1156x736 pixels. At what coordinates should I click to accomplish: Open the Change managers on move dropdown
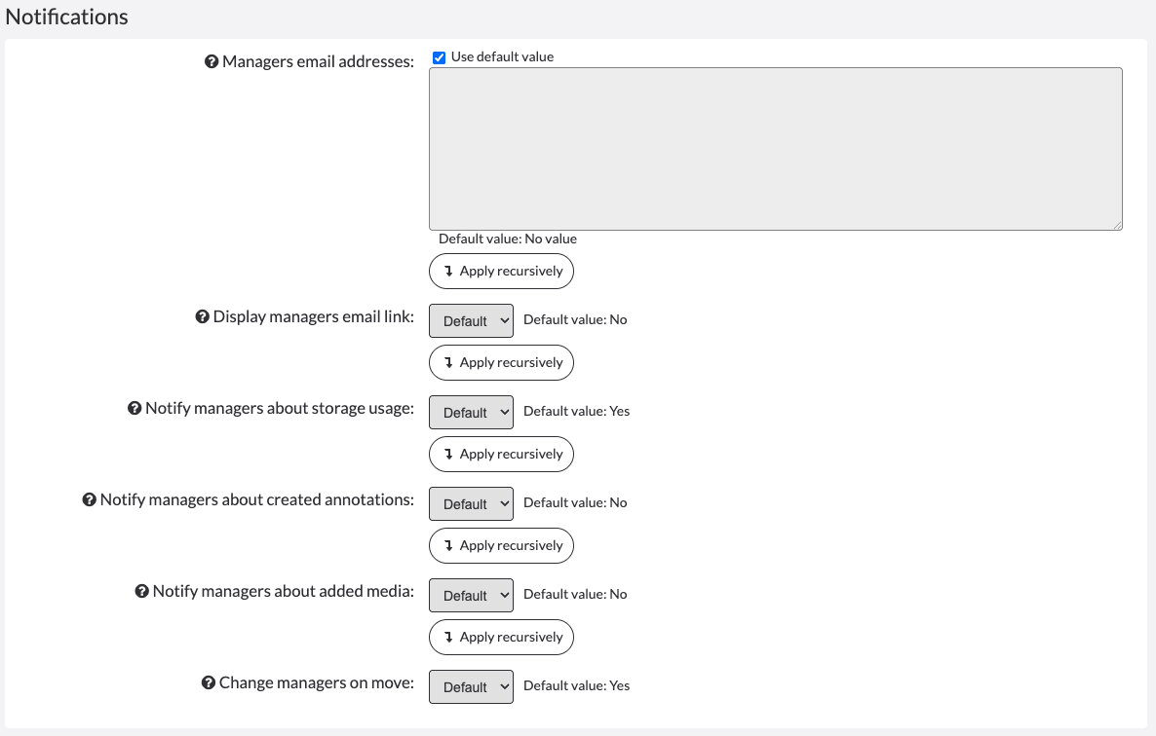pyautogui.click(x=471, y=686)
